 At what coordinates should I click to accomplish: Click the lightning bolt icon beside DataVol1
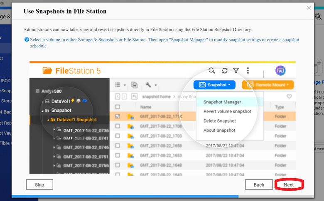point(73,100)
